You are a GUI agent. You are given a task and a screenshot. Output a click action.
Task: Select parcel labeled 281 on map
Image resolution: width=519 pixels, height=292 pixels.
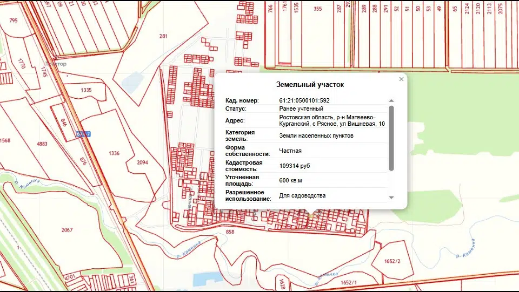[x=163, y=36]
